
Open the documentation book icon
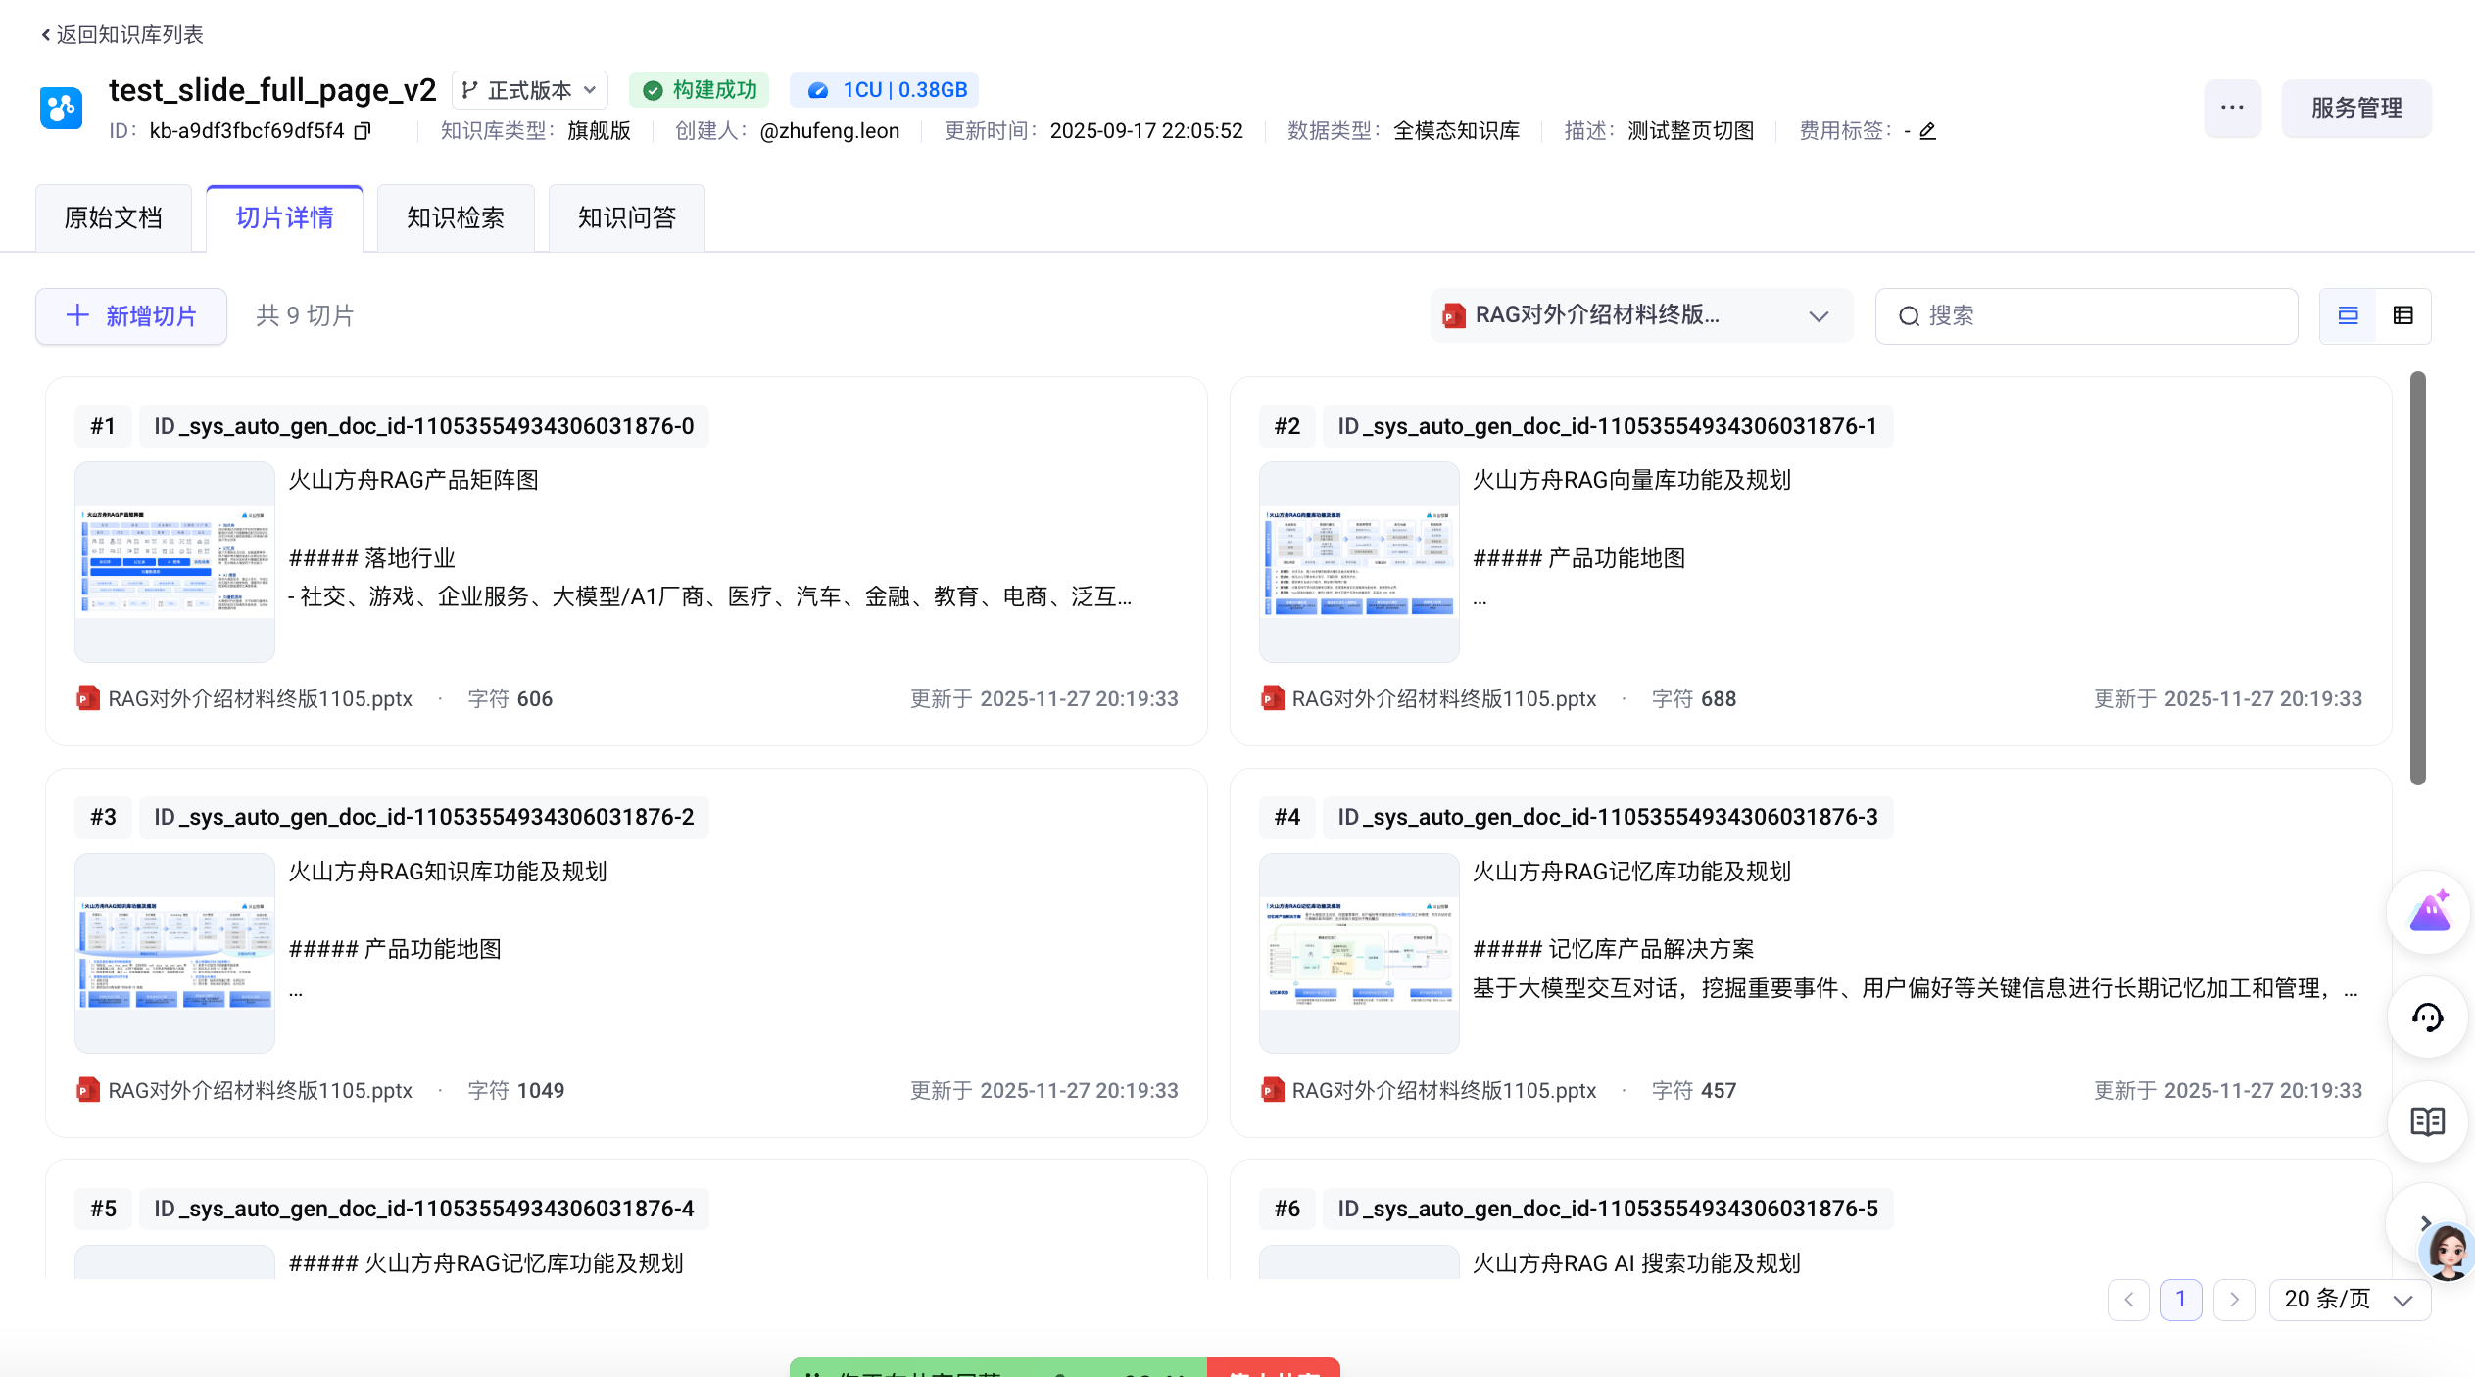tap(2428, 1121)
